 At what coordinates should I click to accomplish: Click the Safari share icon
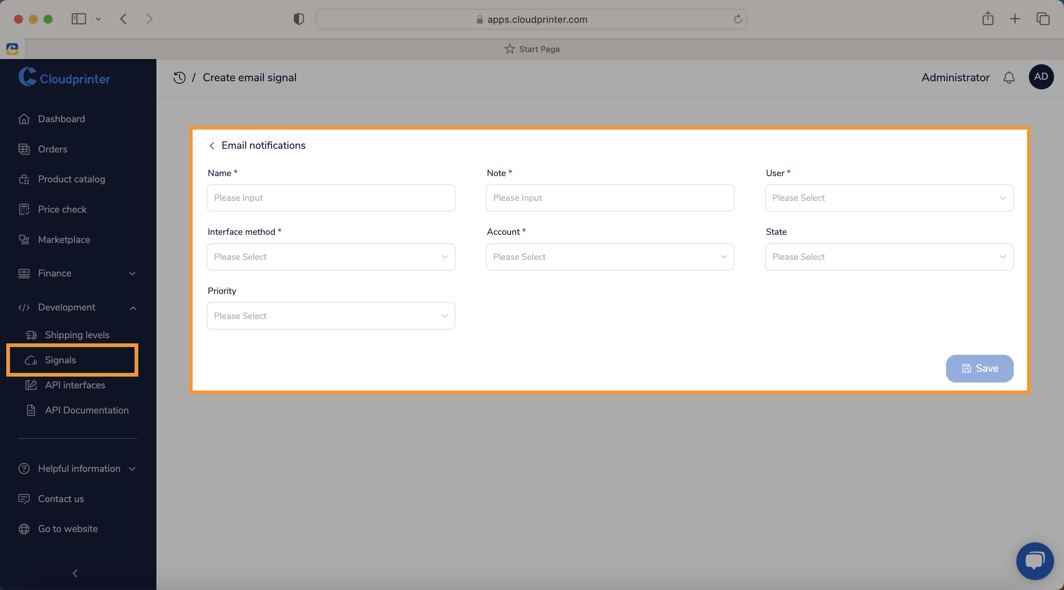pyautogui.click(x=987, y=18)
